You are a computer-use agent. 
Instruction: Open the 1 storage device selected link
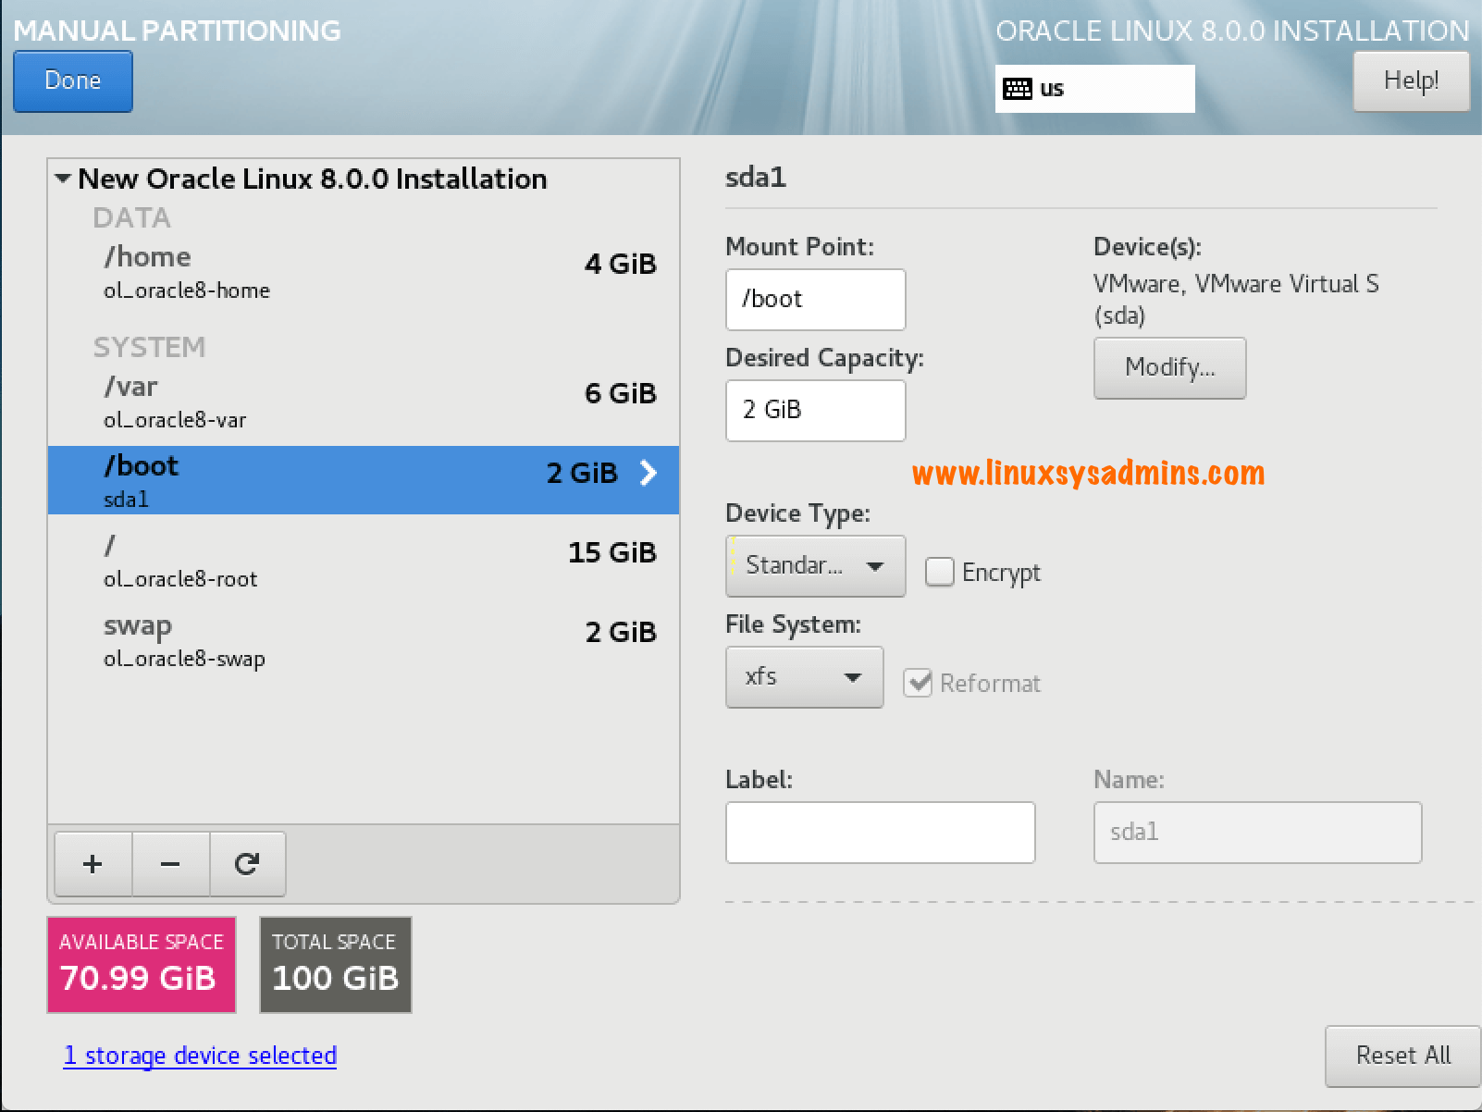(x=199, y=1056)
